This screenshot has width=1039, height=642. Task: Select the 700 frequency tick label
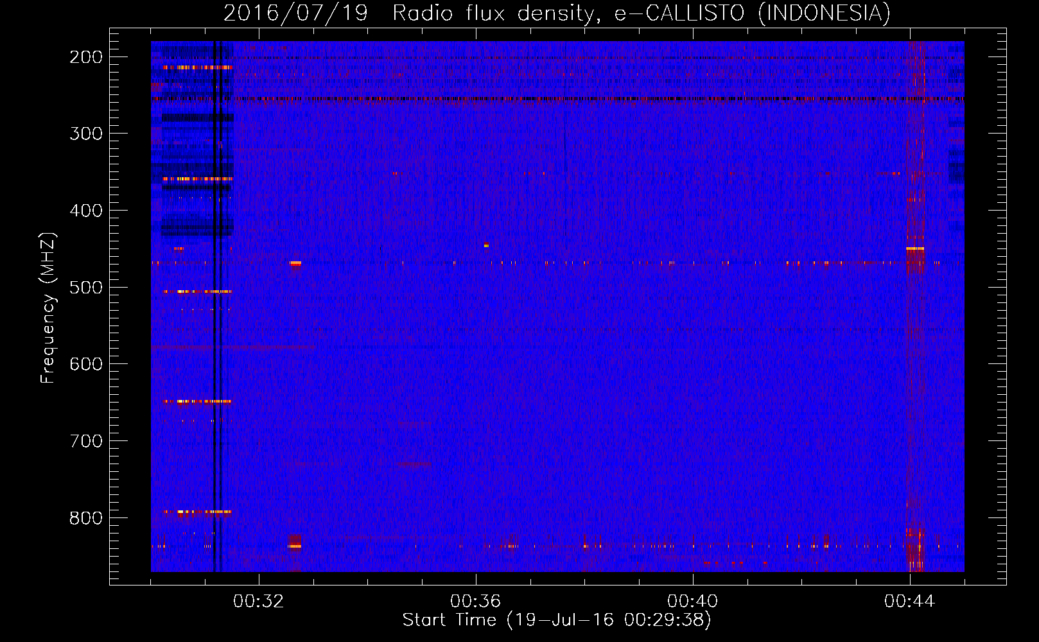coord(86,441)
